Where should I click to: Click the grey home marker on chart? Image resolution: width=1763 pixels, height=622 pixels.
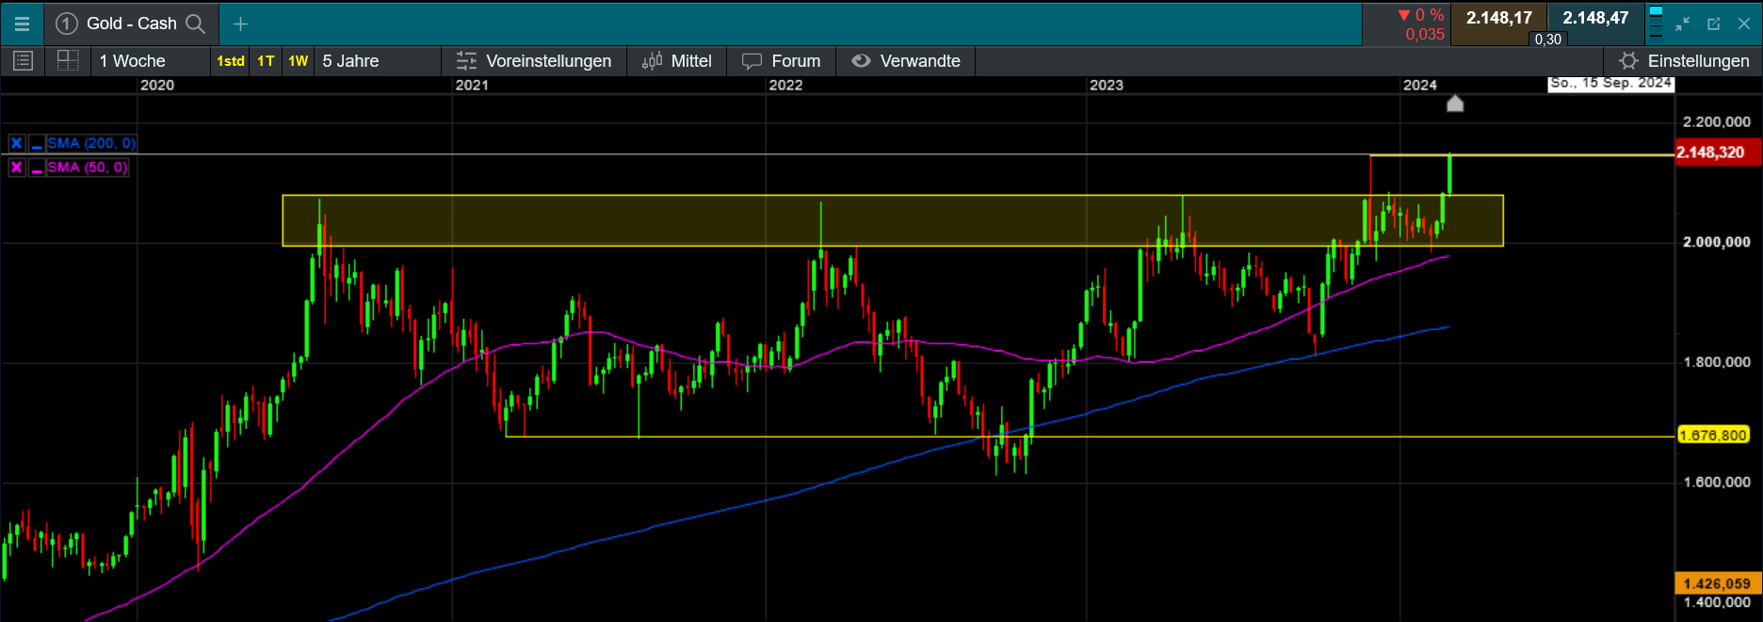pos(1455,103)
